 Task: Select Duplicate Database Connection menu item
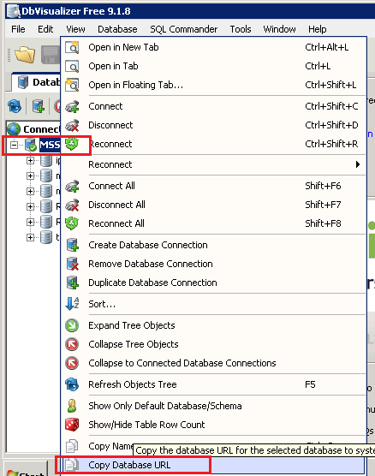pos(213,283)
